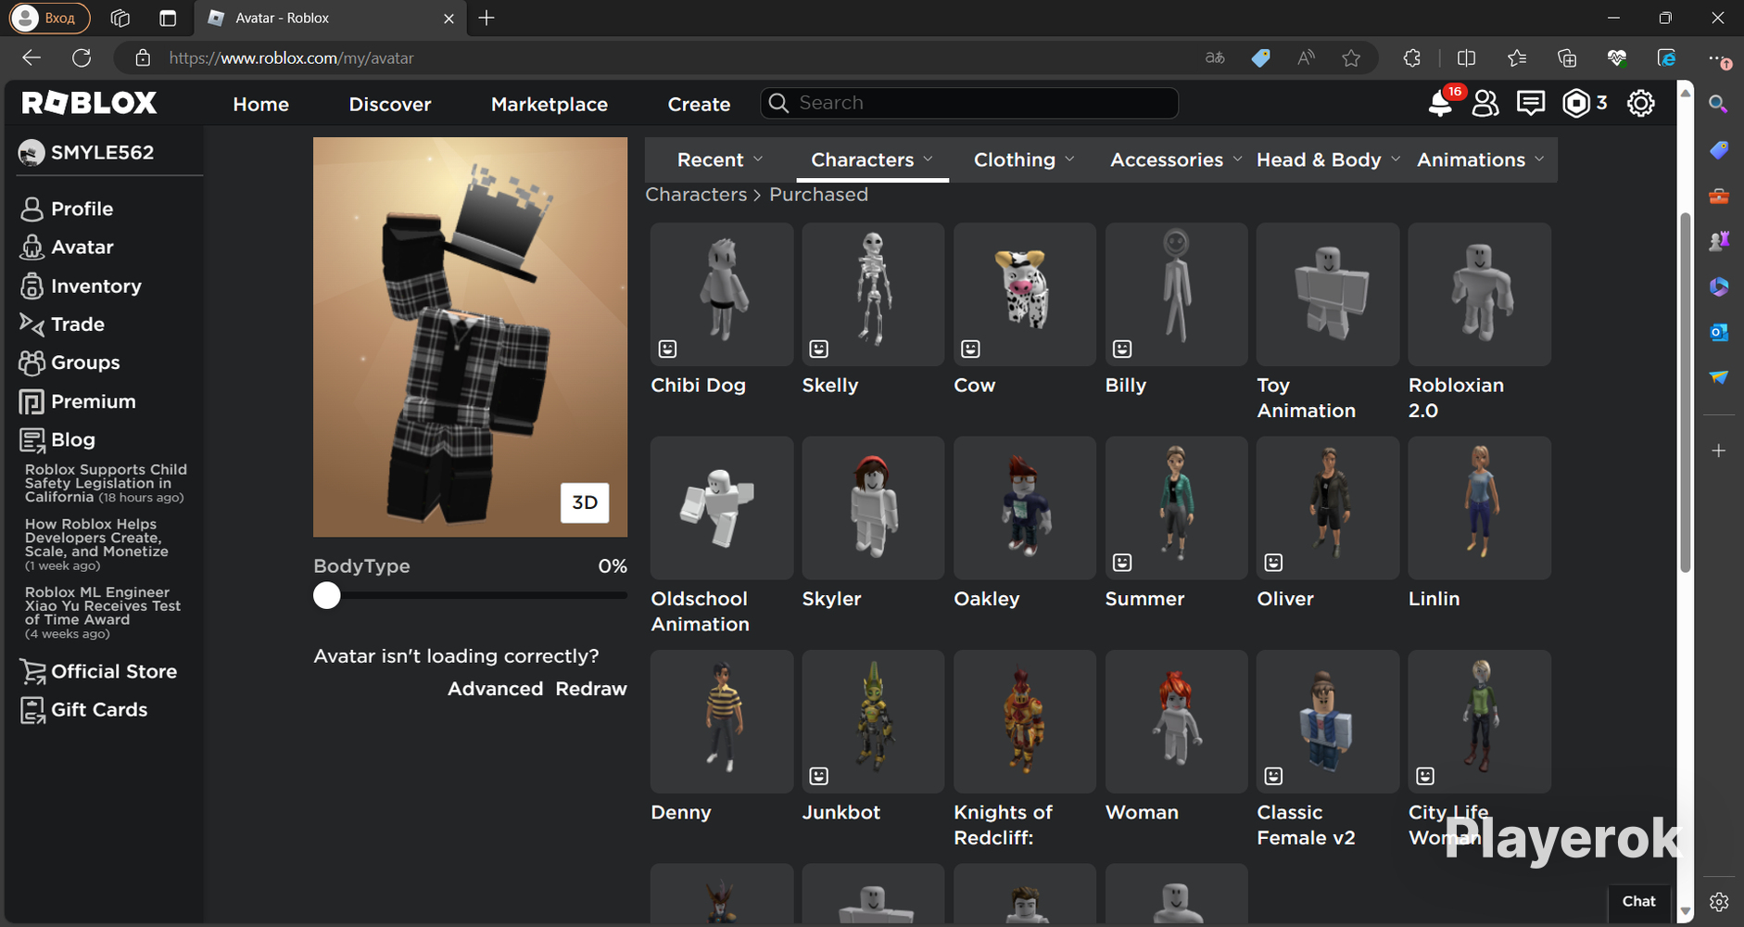Image resolution: width=1744 pixels, height=927 pixels.
Task: Open the Official Store link
Action: [98, 671]
